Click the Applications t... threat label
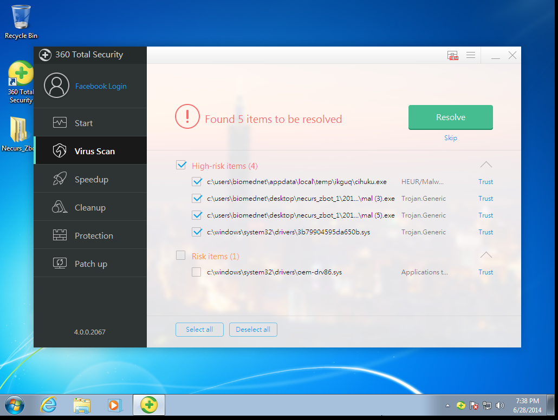The height and width of the screenshot is (420, 558). pyautogui.click(x=425, y=272)
